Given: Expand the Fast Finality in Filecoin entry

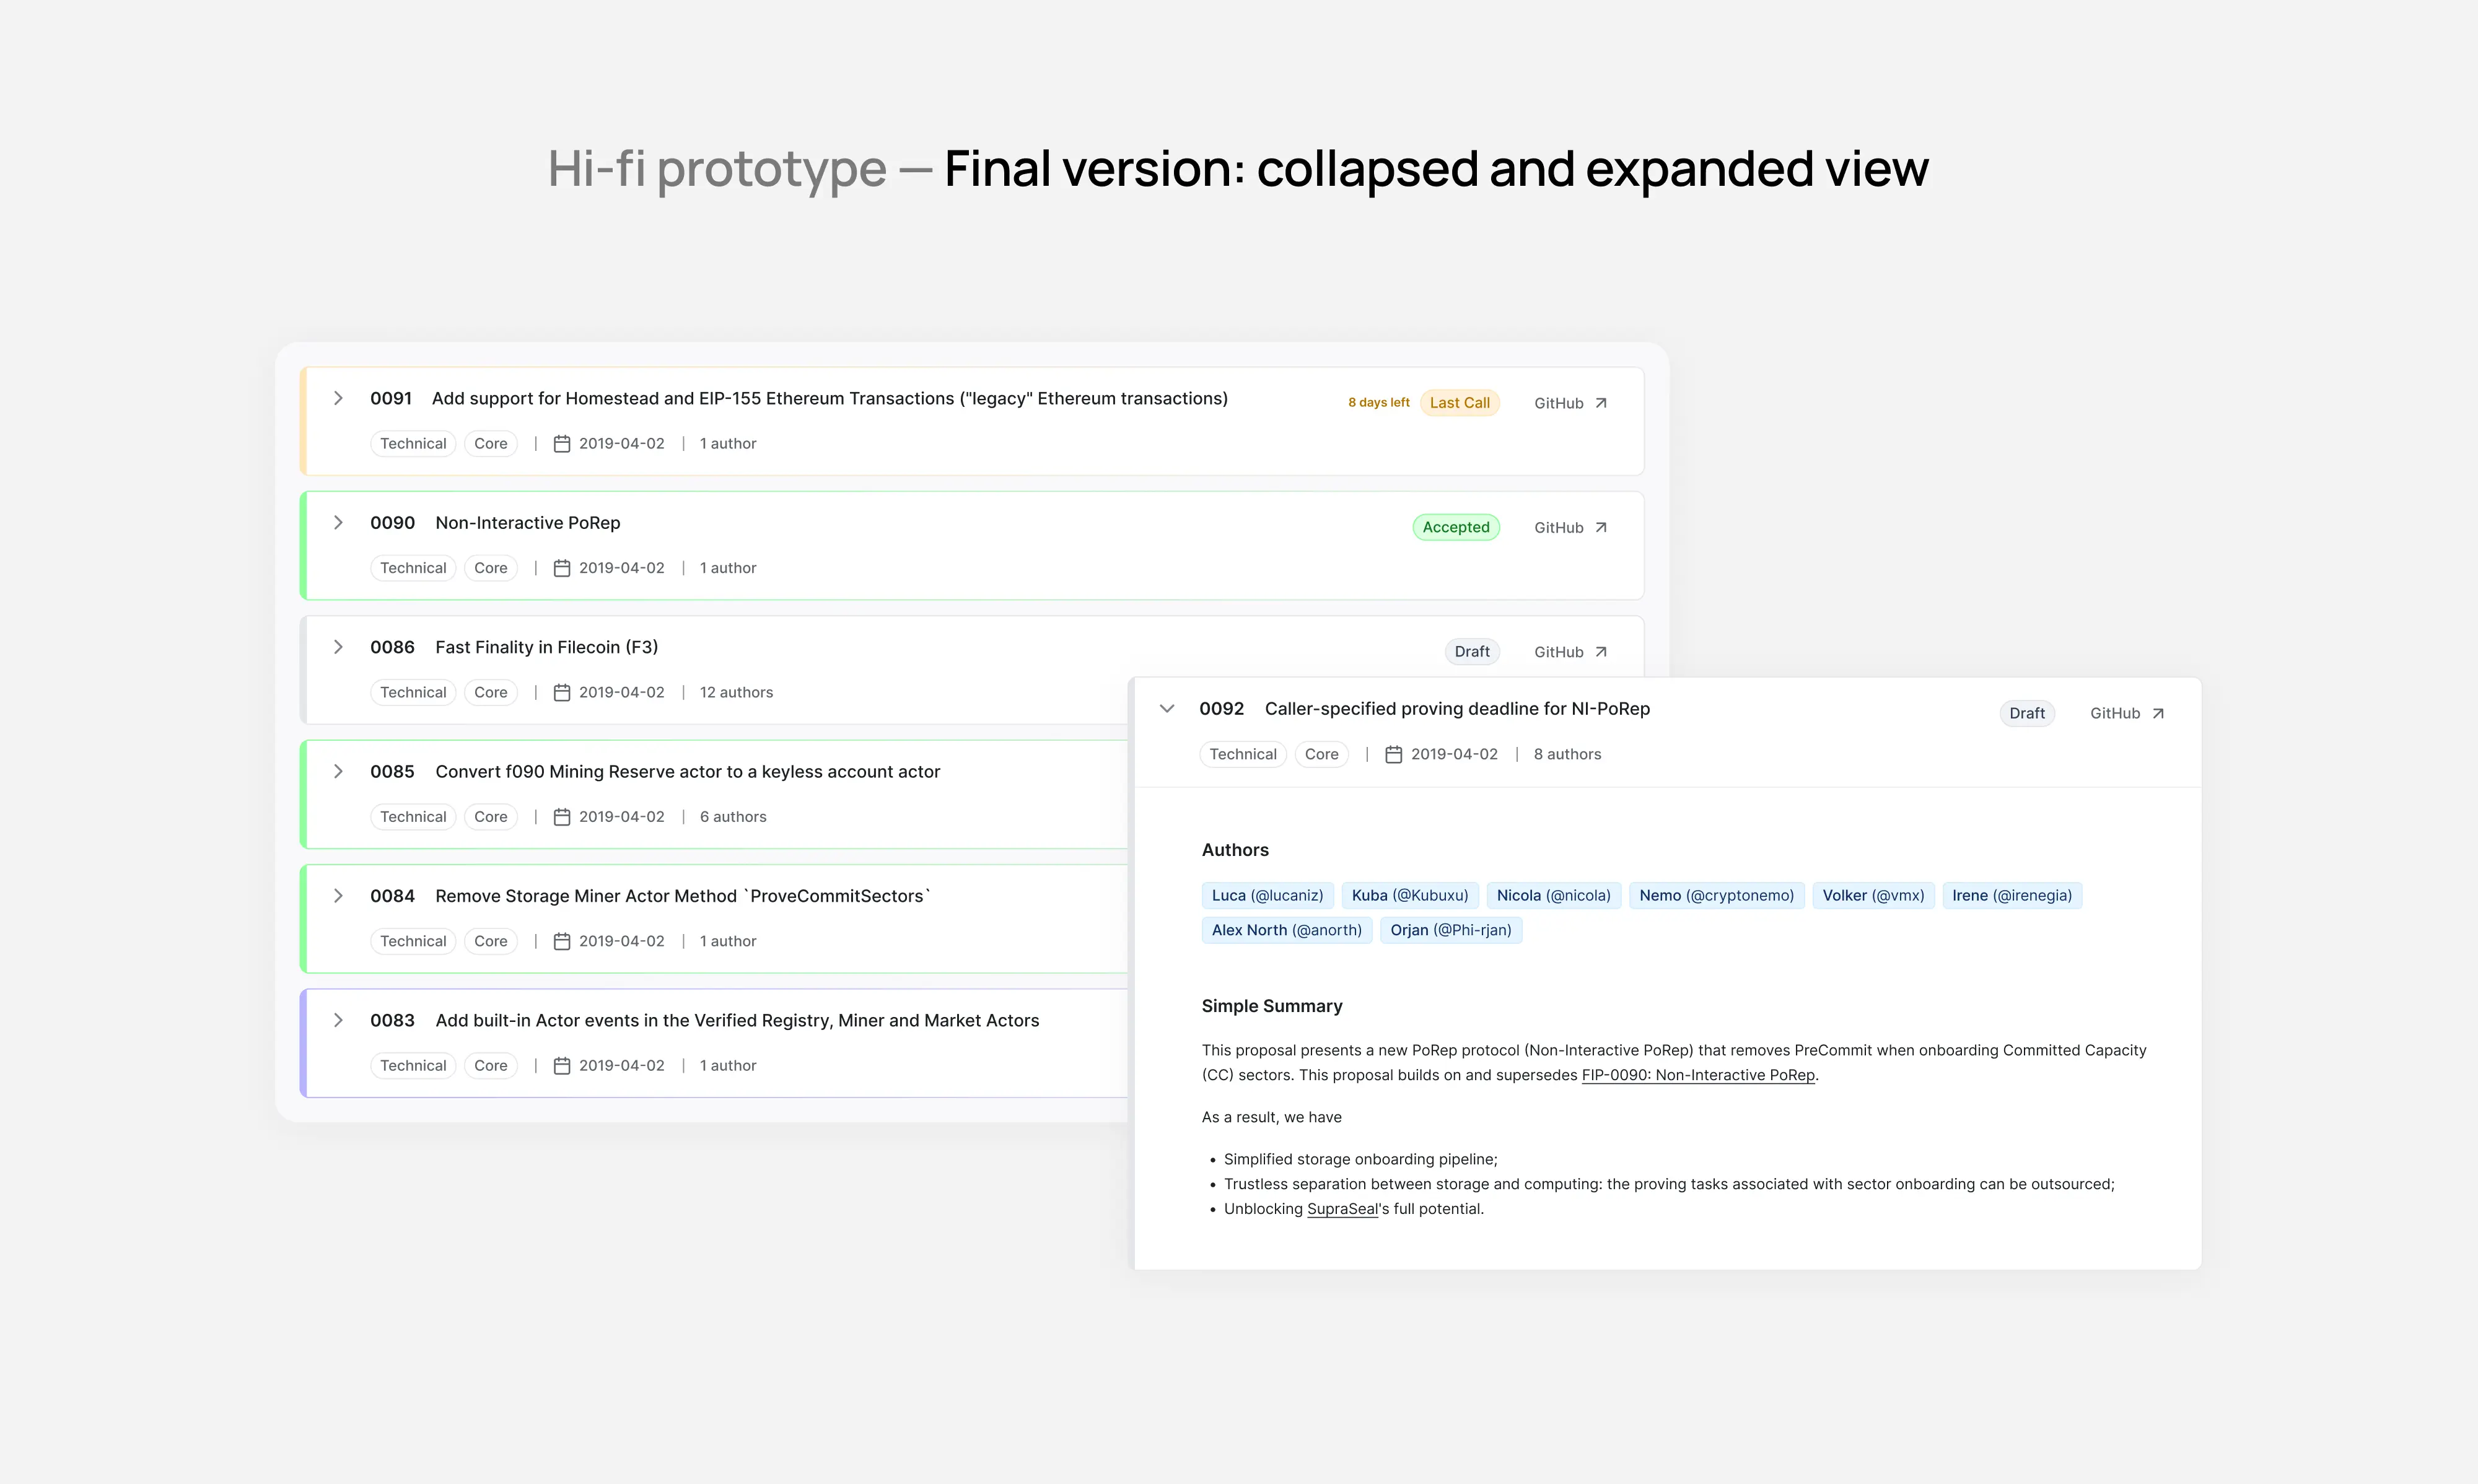Looking at the screenshot, I should (338, 647).
